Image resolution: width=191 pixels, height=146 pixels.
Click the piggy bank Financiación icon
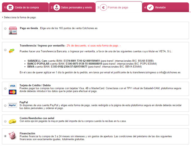click(12, 135)
